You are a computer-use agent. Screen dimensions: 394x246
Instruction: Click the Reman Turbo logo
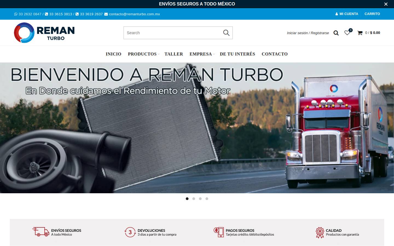tap(44, 33)
